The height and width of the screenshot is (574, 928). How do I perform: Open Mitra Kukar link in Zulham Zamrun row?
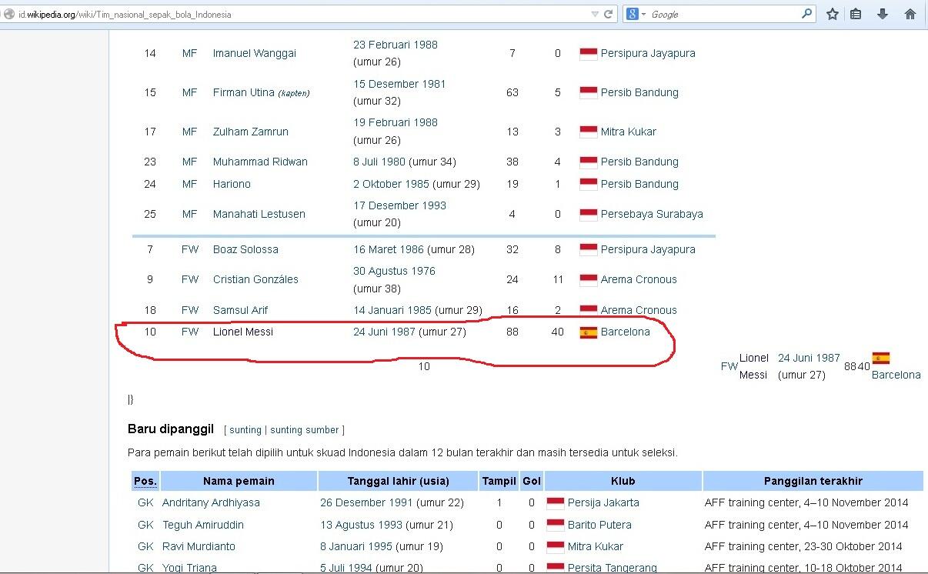point(629,132)
